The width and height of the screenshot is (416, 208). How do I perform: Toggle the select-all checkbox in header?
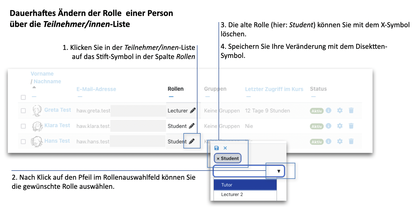(23, 97)
